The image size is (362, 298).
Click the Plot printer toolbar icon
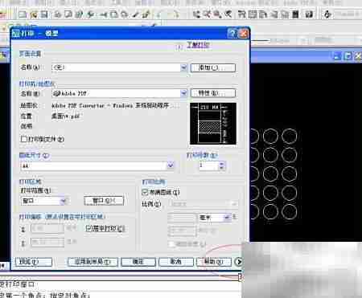pos(57,14)
